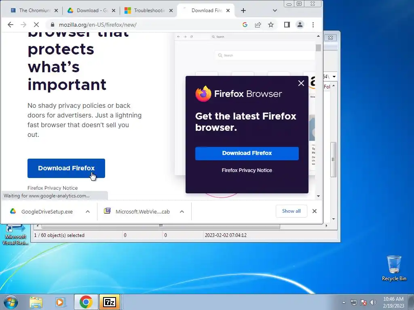The height and width of the screenshot is (310, 414).
Task: Expand options for Microsoft.WebVie....cab download
Action: [x=182, y=212]
